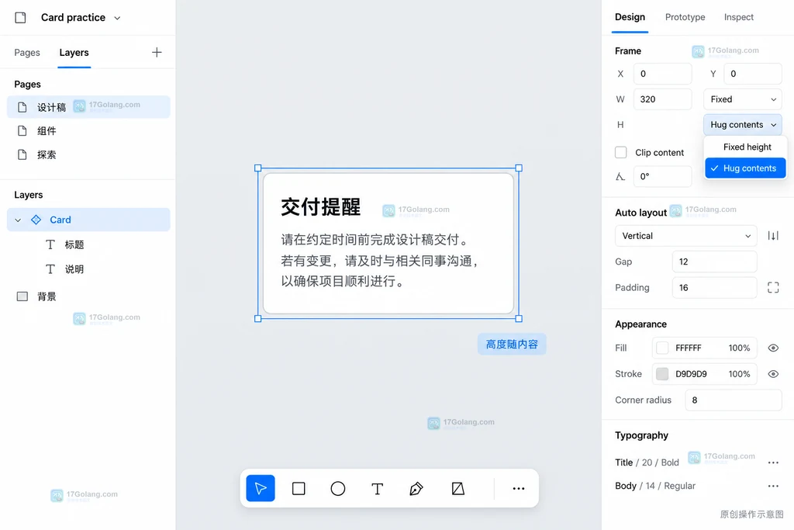Image resolution: width=794 pixels, height=530 pixels.
Task: Open the Card practice file dropdown
Action: (118, 18)
